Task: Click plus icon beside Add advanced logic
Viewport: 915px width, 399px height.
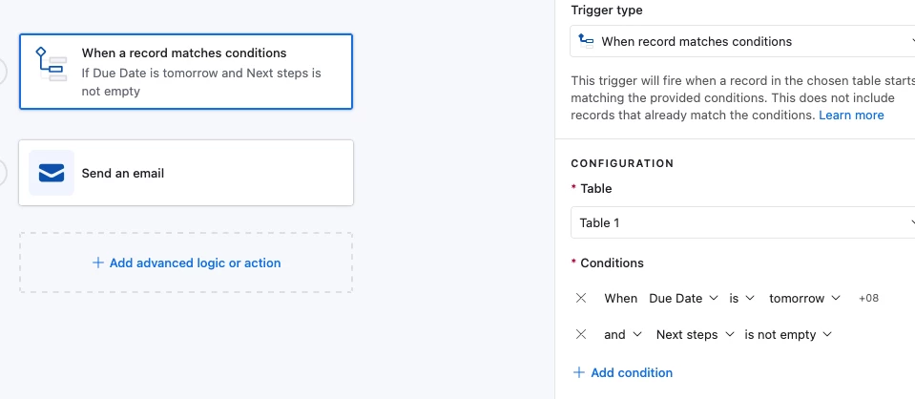Action: [x=98, y=262]
